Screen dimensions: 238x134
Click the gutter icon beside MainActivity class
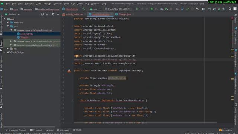point(69,71)
